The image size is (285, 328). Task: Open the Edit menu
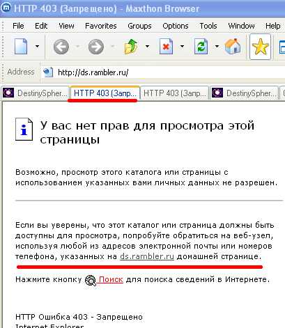point(41,26)
